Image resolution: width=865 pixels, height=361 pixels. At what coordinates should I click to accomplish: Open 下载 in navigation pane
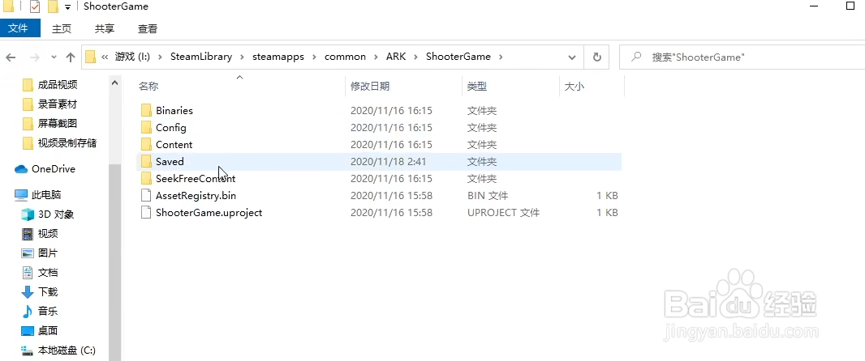(x=47, y=291)
